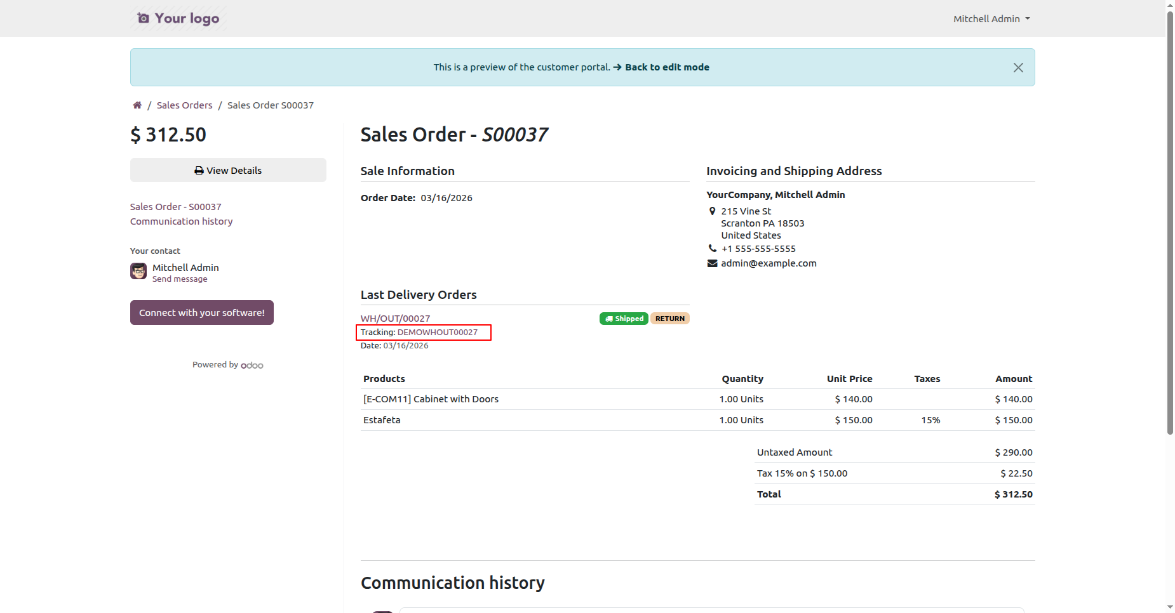Screen dimensions: 1175x613
Task: Click the page vertical scrollbar
Action: pyautogui.click(x=1170, y=222)
